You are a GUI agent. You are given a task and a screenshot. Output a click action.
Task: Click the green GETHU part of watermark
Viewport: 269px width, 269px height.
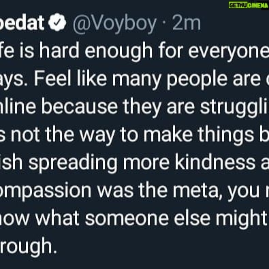(238, 5)
